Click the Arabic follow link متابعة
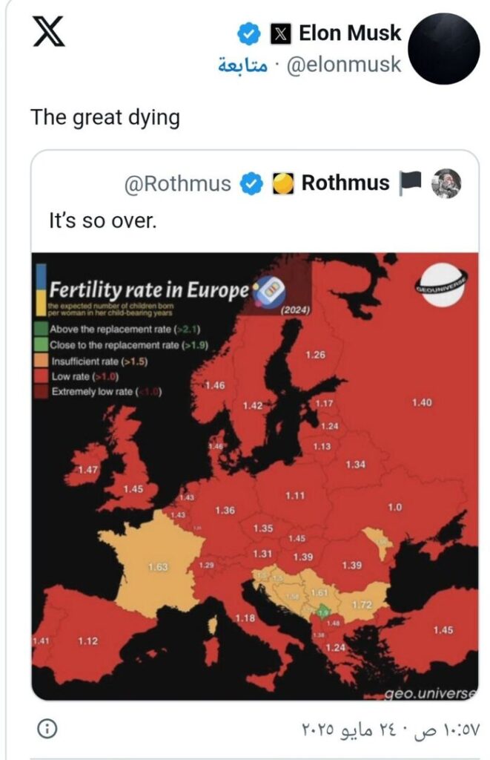490x760 pixels. pyautogui.click(x=242, y=65)
